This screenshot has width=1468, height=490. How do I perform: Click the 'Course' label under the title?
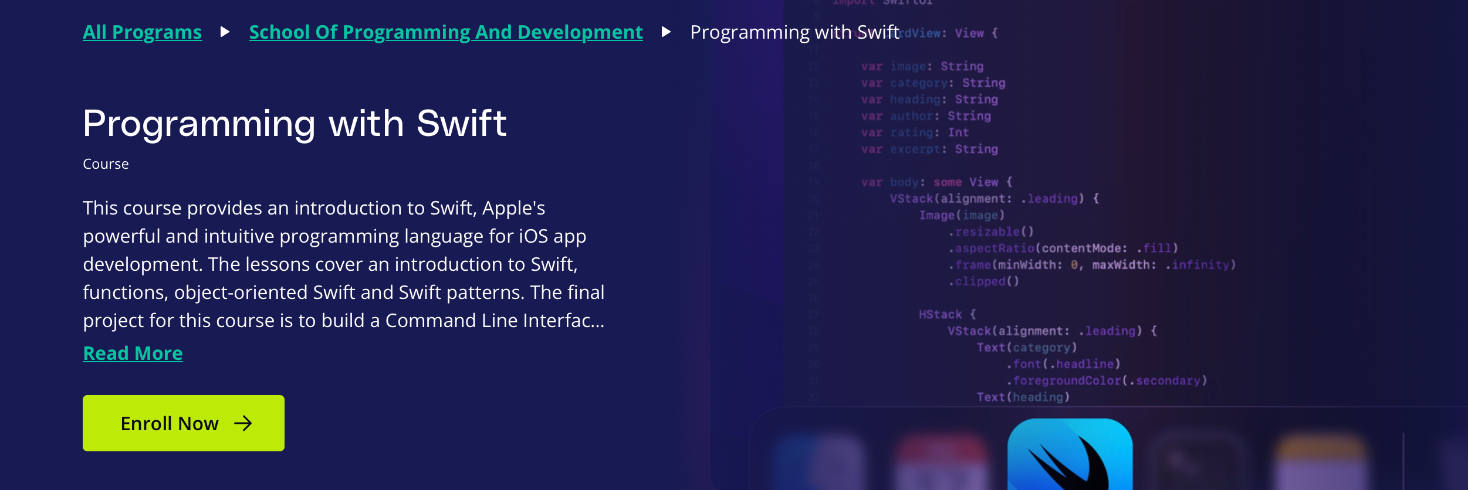click(106, 164)
